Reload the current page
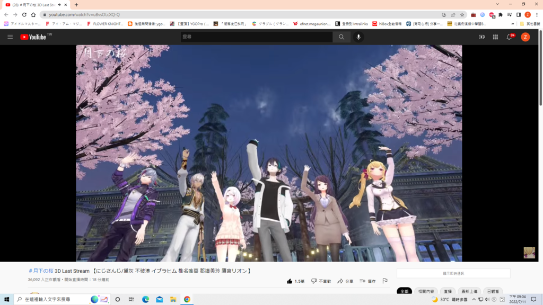Screen dimensions: 543x305 point(24,14)
